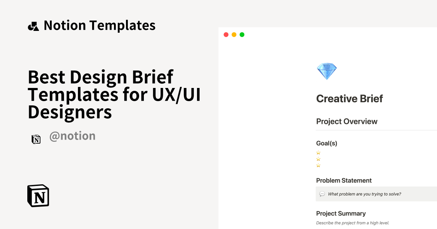437x229 pixels.
Task: Select the first star bullet under Goals
Action: click(x=318, y=153)
